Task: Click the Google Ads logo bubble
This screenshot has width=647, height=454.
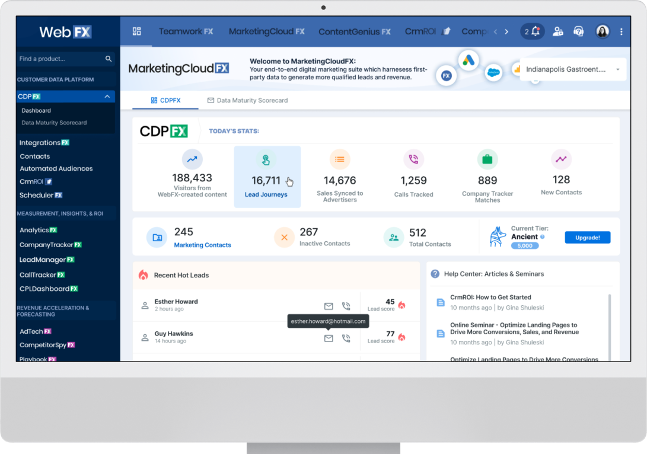Action: 468,60
